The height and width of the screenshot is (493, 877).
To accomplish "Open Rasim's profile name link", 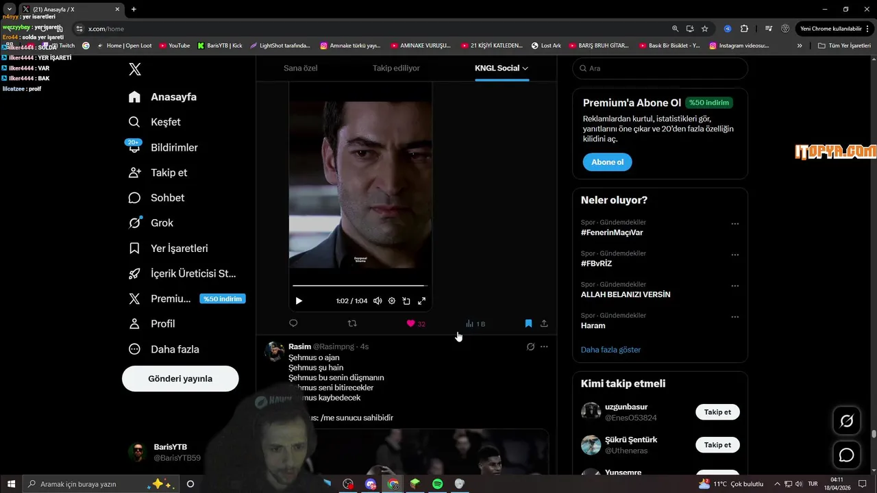I will coord(299,346).
